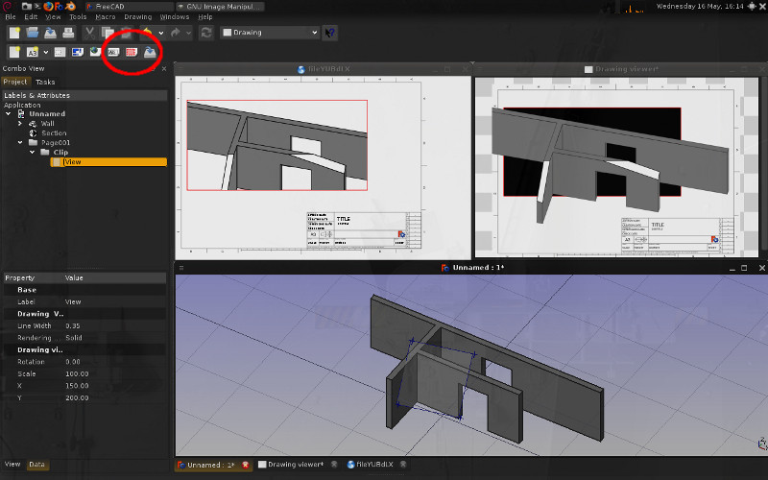Undo the last action with the yellow arrow
768x480 pixels.
point(147,33)
